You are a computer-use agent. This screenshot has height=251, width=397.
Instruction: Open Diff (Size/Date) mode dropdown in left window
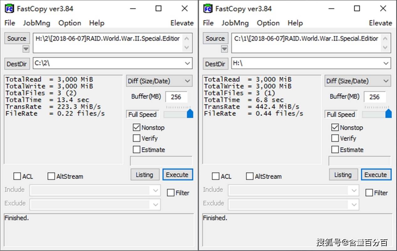pyautogui.click(x=159, y=81)
